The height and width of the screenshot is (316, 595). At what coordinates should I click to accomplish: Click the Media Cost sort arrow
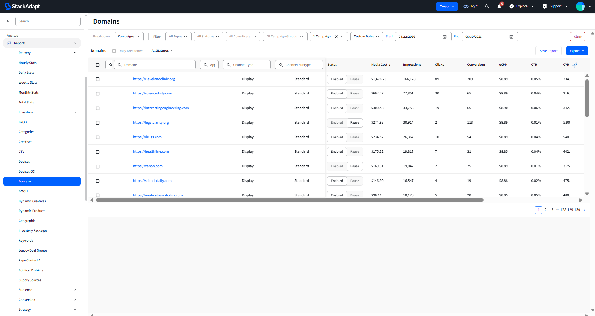(390, 65)
